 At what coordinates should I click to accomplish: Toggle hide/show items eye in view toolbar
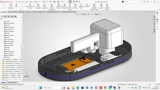92,14
